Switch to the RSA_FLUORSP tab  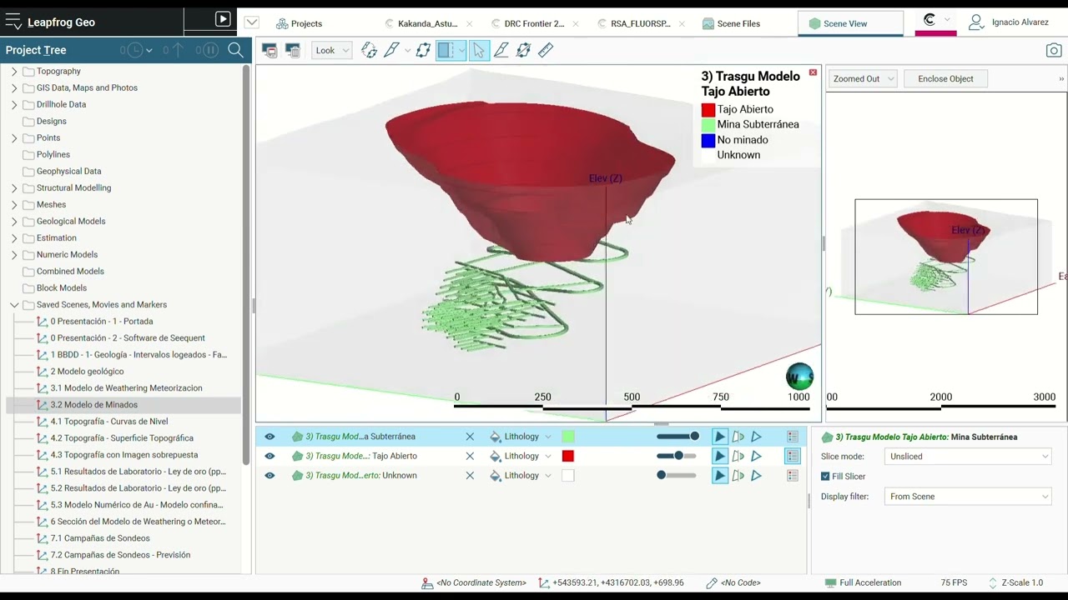coord(640,23)
